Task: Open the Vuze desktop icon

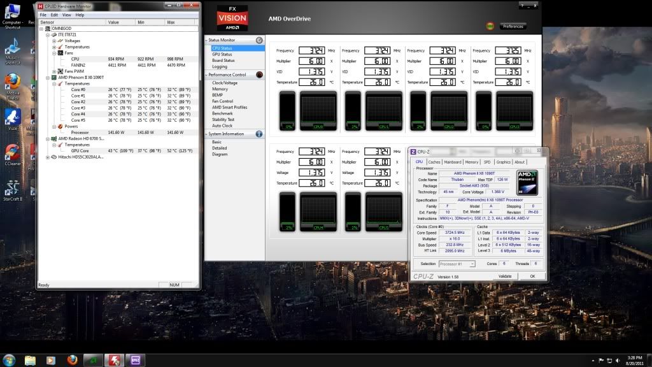Action: tap(13, 119)
